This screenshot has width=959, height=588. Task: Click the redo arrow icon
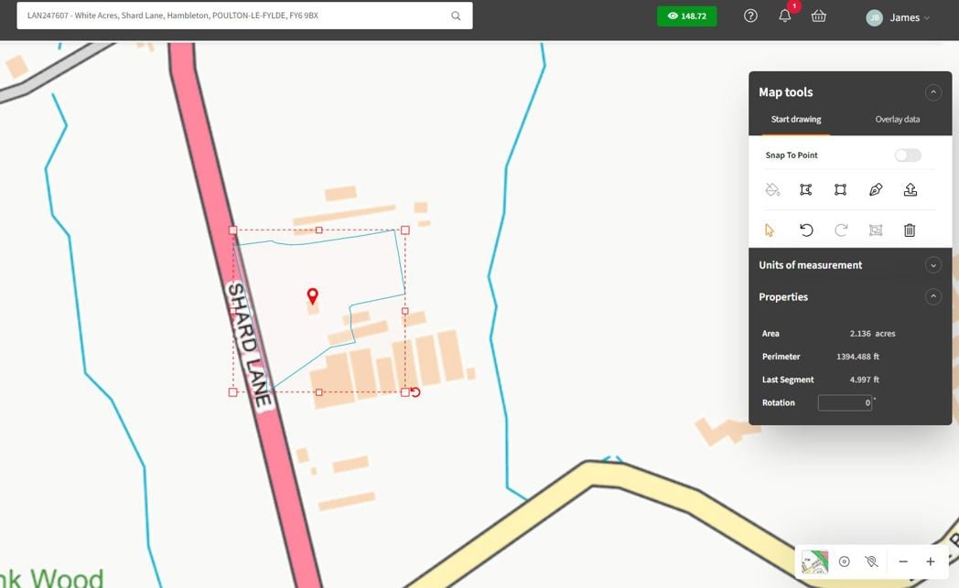click(840, 230)
